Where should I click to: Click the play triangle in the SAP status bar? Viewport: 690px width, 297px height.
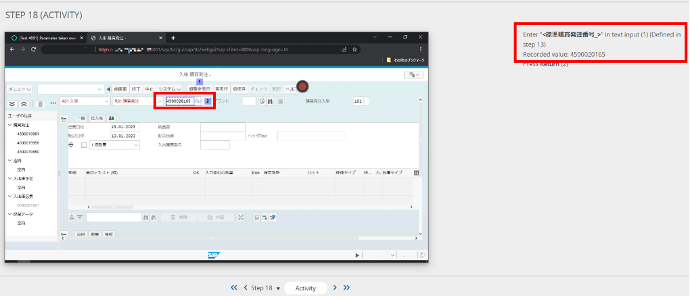(x=357, y=255)
